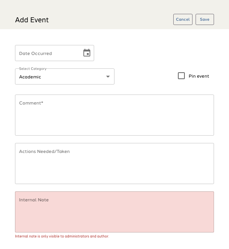This screenshot has height=249, width=229.
Task: Open the calendar date picker icon
Action: click(87, 53)
